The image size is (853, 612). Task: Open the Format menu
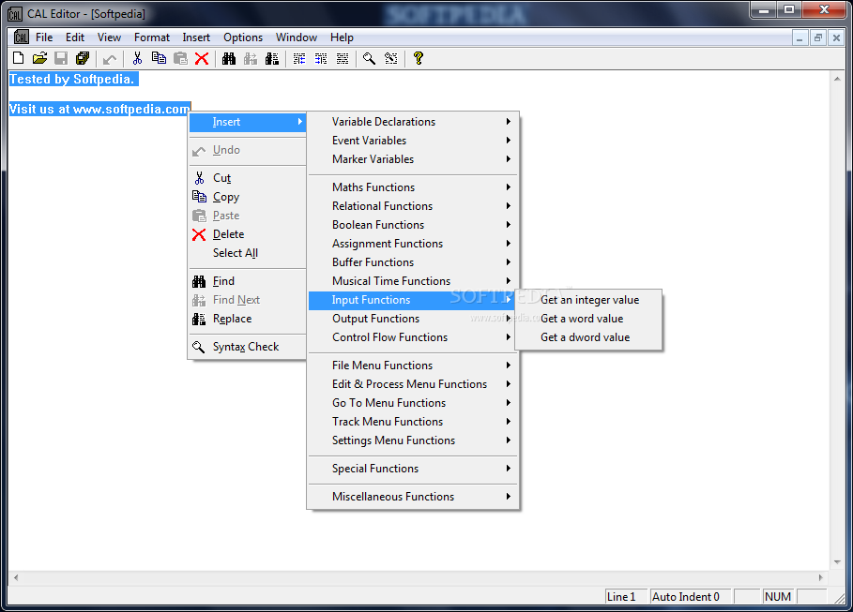click(x=152, y=37)
